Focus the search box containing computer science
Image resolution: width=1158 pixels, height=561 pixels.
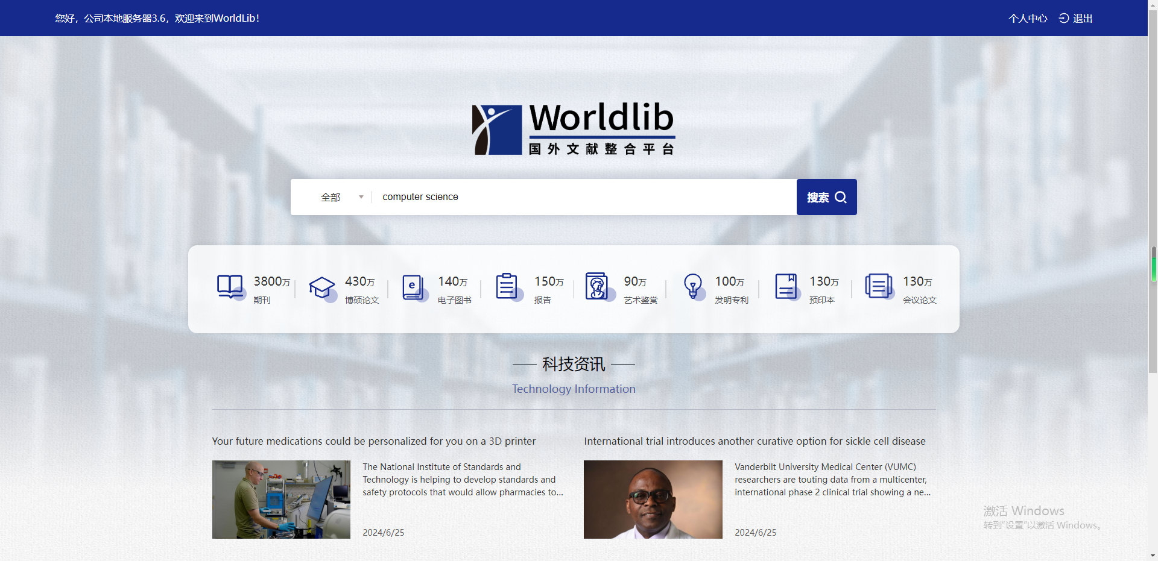583,197
